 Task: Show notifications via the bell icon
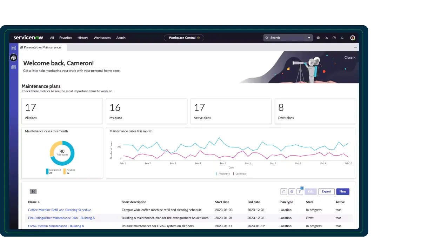(342, 38)
